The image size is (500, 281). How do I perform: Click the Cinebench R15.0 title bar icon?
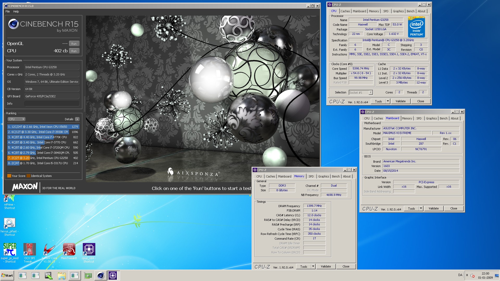pyautogui.click(x=6, y=6)
